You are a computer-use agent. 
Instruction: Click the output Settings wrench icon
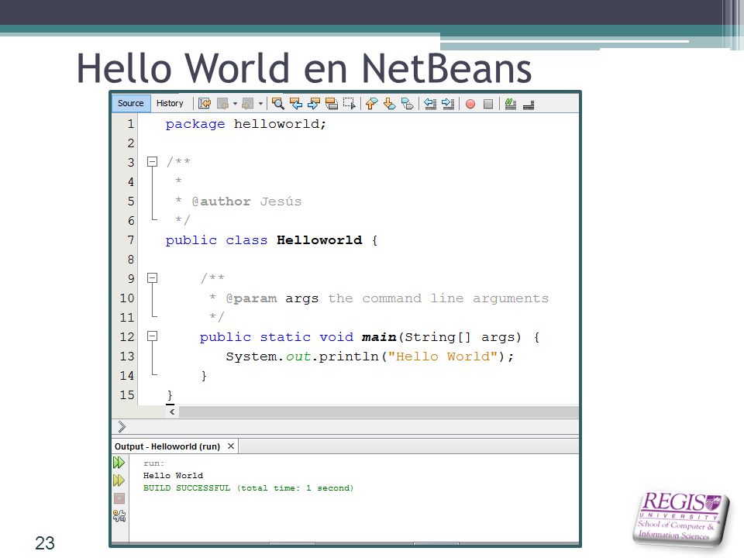pos(119,516)
